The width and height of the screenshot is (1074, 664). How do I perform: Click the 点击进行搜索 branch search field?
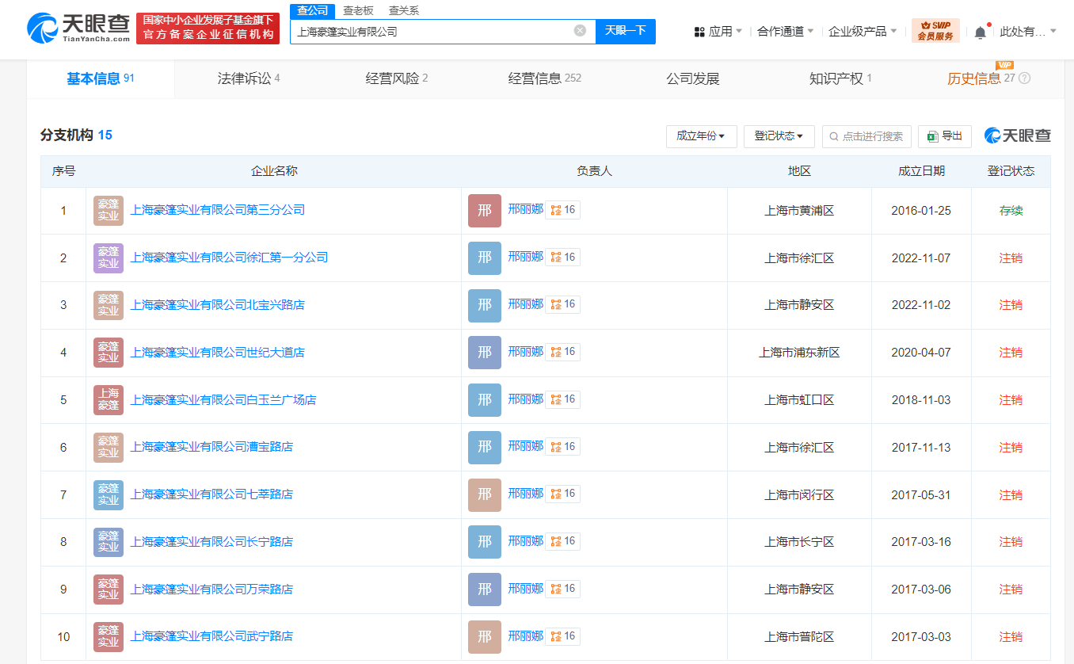[x=866, y=136]
